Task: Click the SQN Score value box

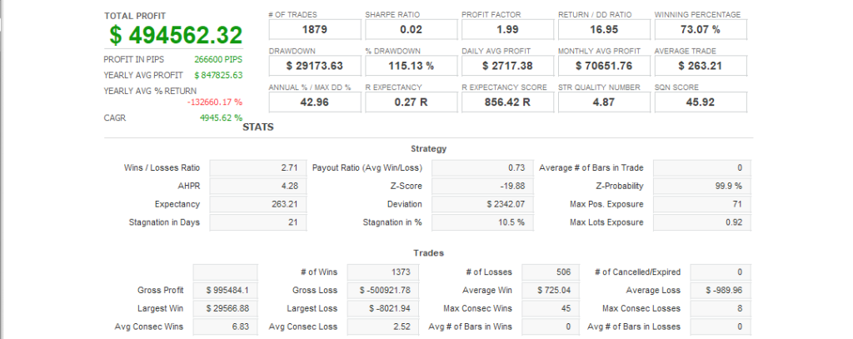Action: (701, 102)
